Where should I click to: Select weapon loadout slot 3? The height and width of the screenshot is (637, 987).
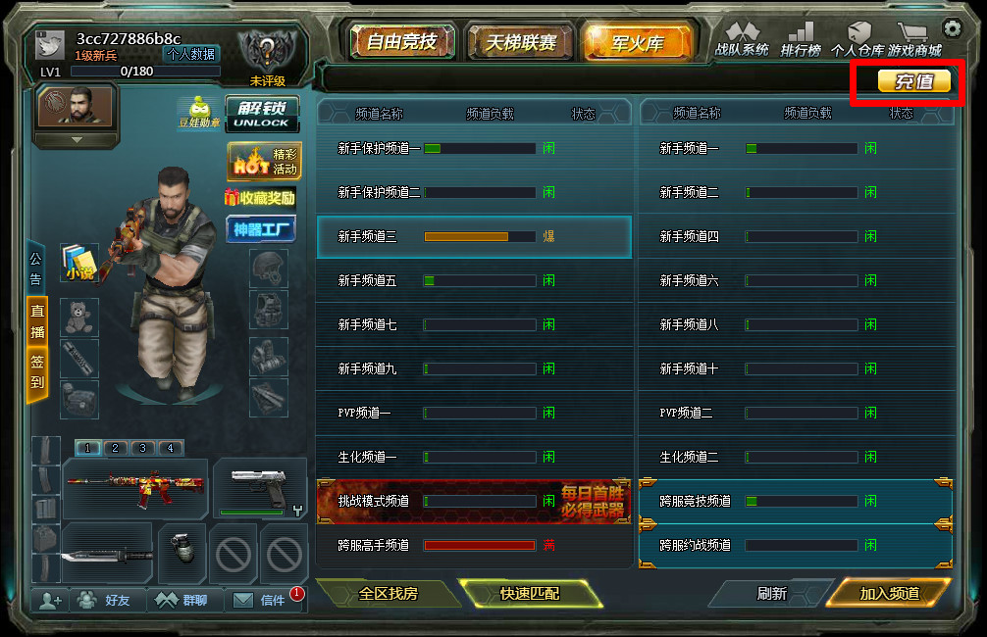(143, 448)
